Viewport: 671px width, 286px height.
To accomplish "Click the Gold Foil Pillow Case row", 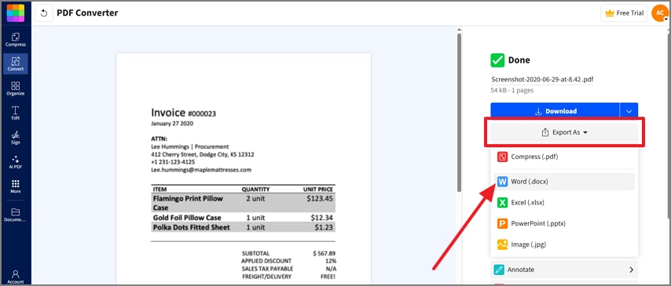I will click(243, 218).
